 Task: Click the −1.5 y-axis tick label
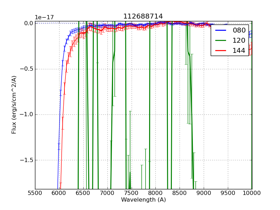[26, 160]
